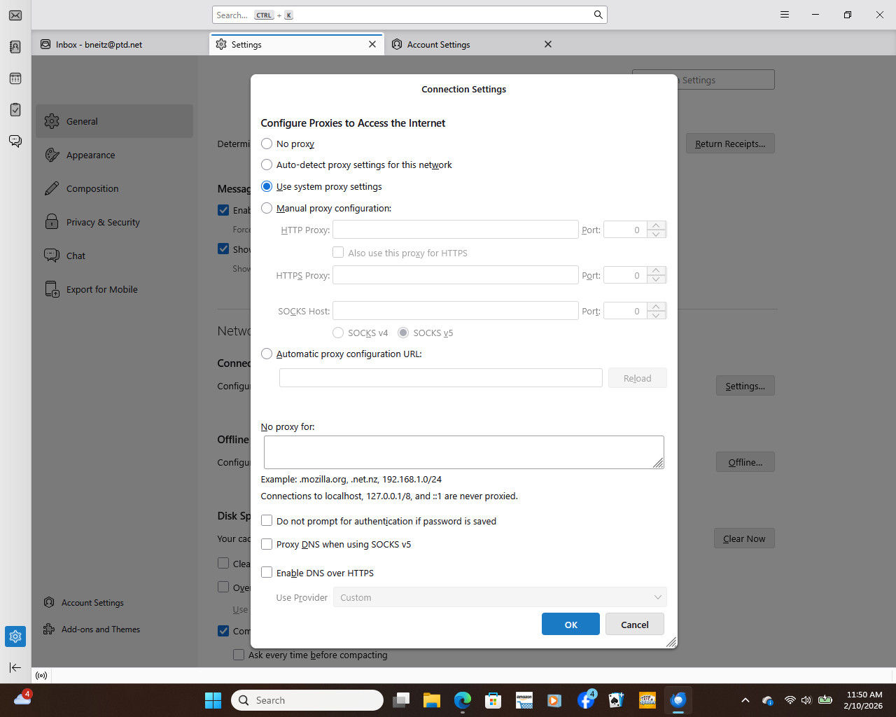Click the Settings gear in spaces toolbar

pyautogui.click(x=15, y=636)
